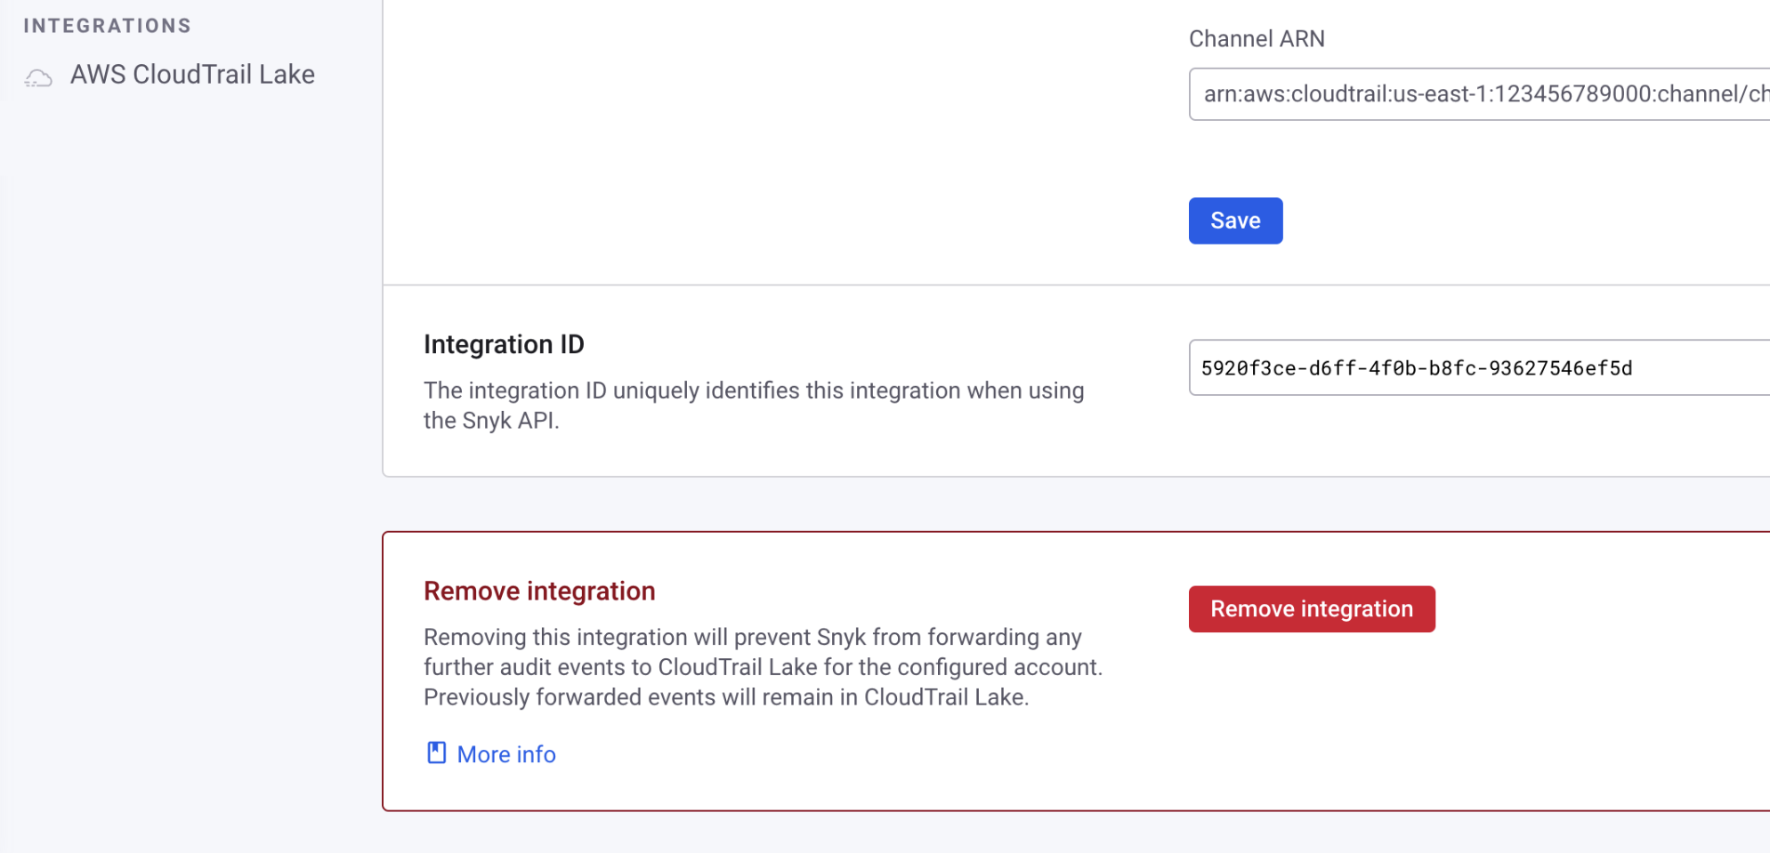Click the Integration ID section title

click(504, 344)
